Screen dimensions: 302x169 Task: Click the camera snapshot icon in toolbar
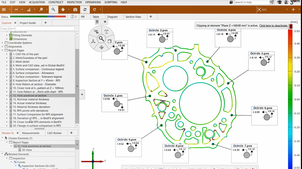point(75,9)
